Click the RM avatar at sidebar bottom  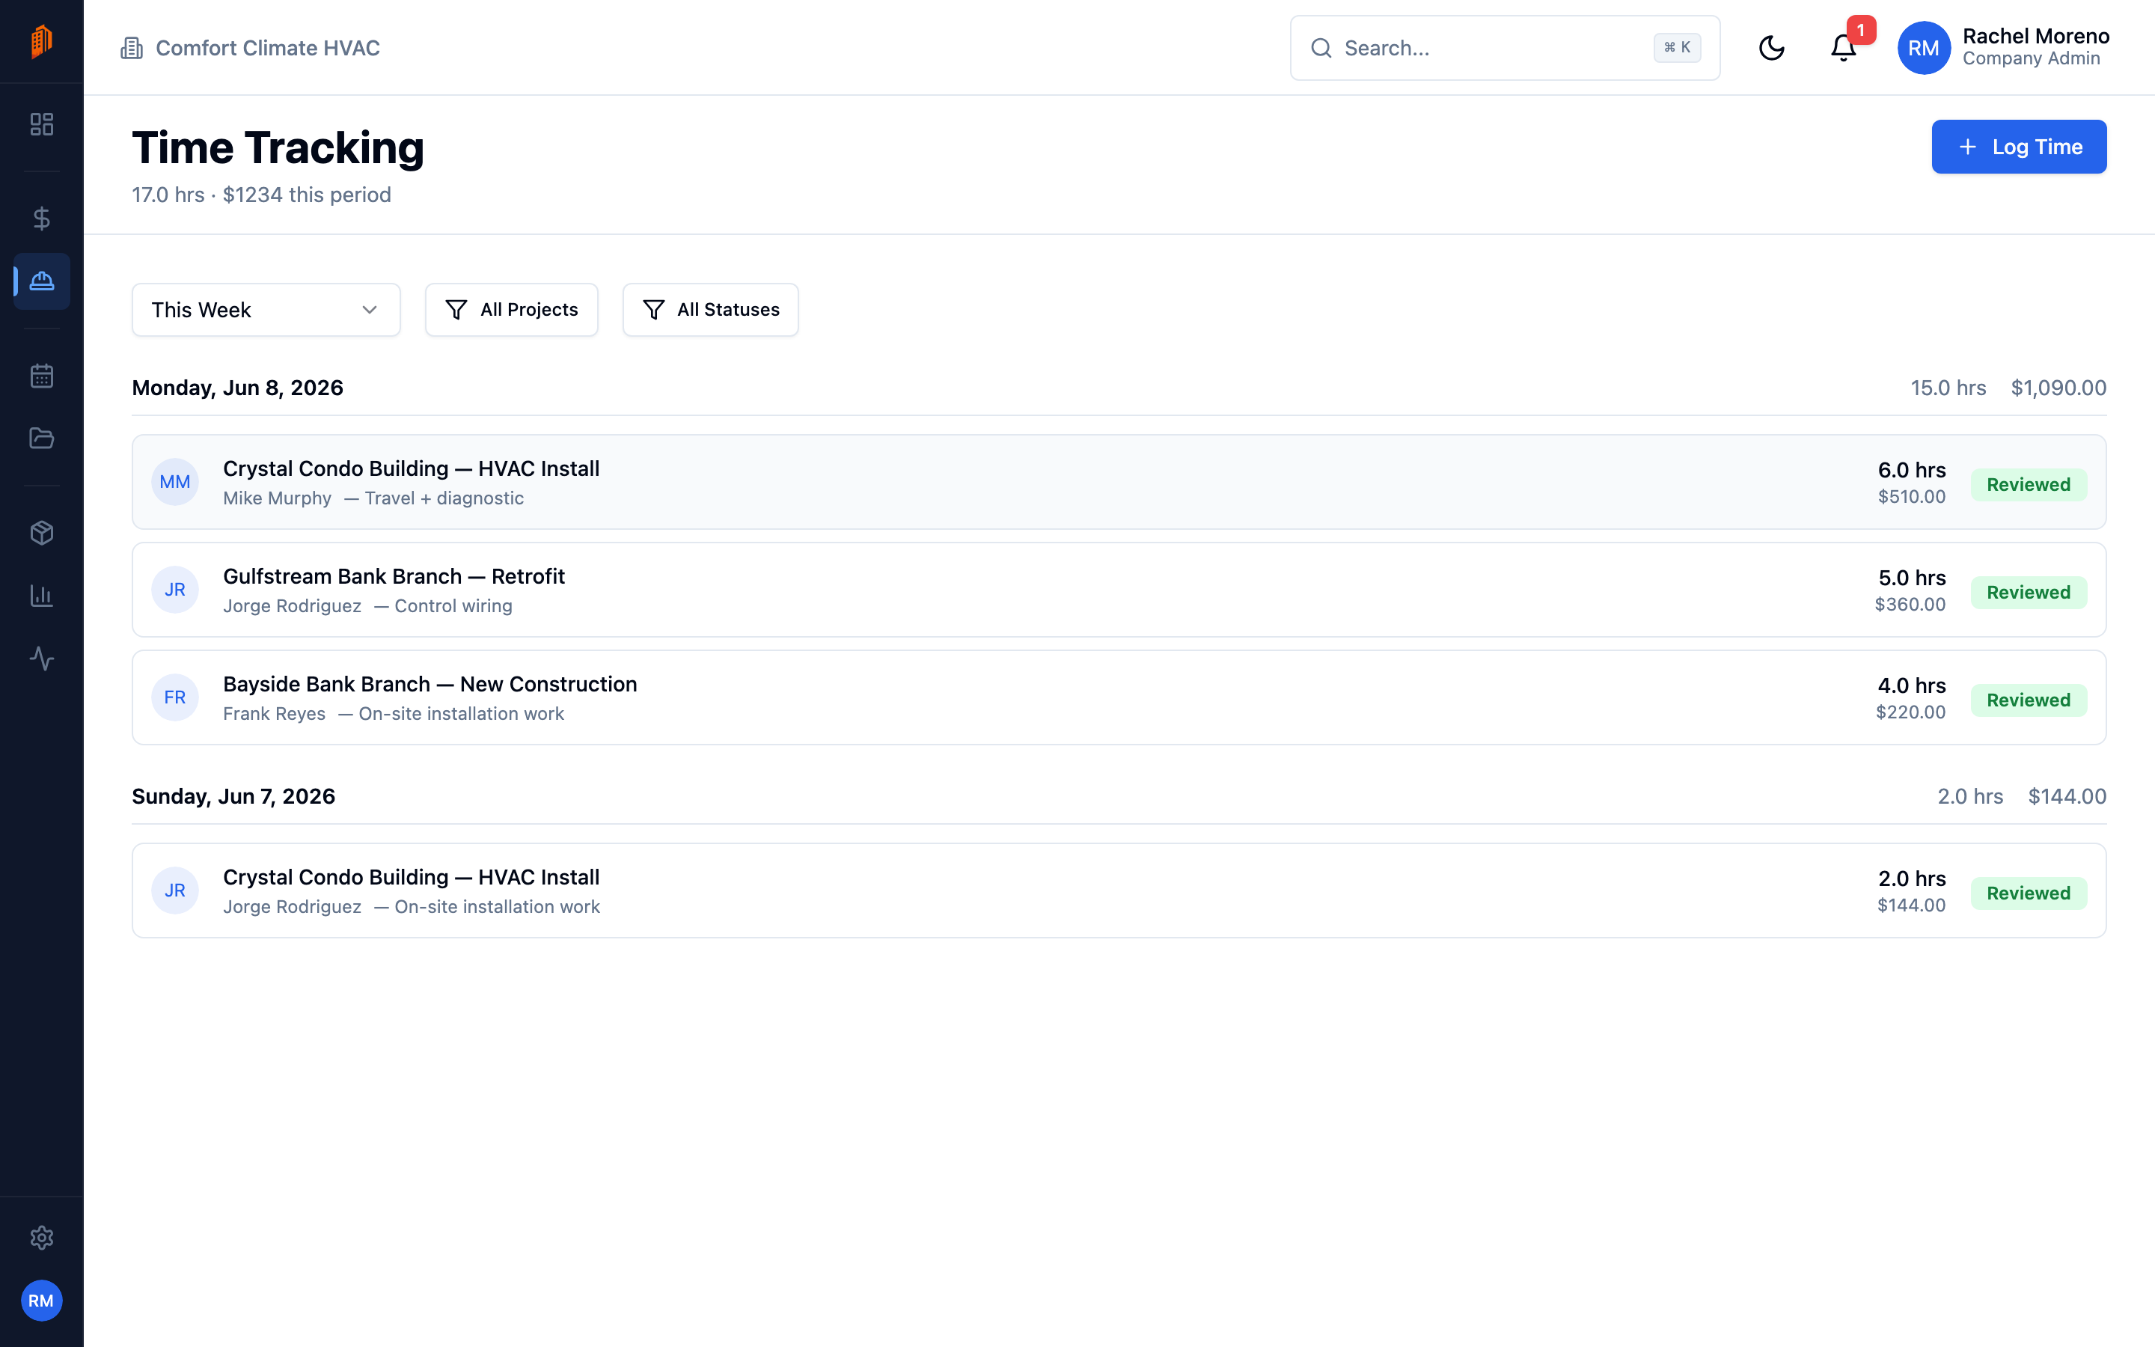coord(41,1301)
